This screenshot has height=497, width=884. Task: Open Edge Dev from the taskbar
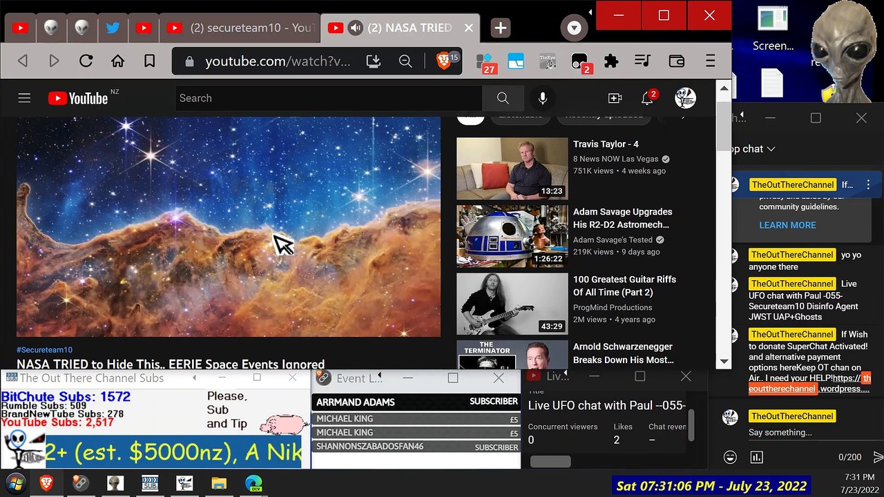253,483
